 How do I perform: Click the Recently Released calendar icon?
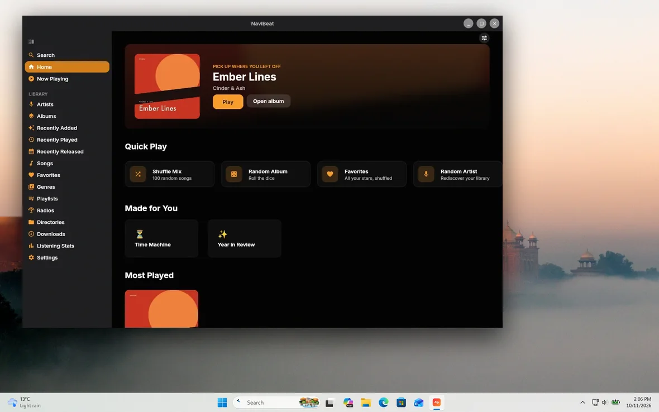pos(31,151)
